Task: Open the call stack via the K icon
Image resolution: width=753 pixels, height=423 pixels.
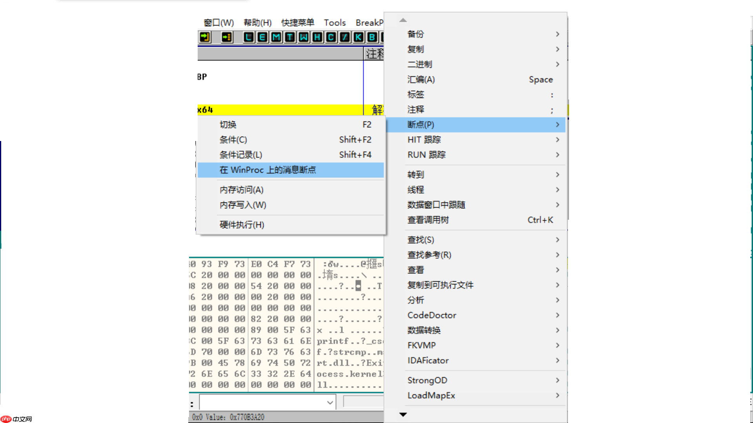Action: point(358,37)
